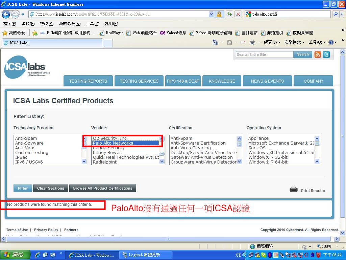Open the 歡樂貝蒂屋 favorites link
The image size is (346, 260).
pos(300,33)
